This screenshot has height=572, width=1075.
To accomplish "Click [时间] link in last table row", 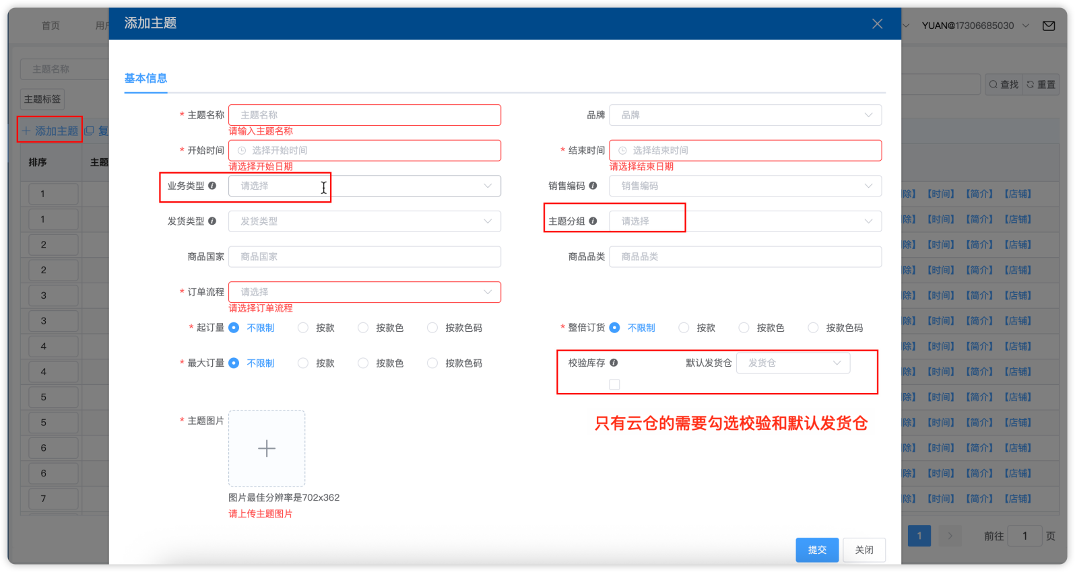I will click(941, 499).
